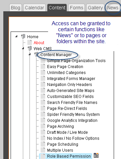The height and width of the screenshot is (159, 121).
Task: Select No Index / No Follow Options
Action: point(73,138)
